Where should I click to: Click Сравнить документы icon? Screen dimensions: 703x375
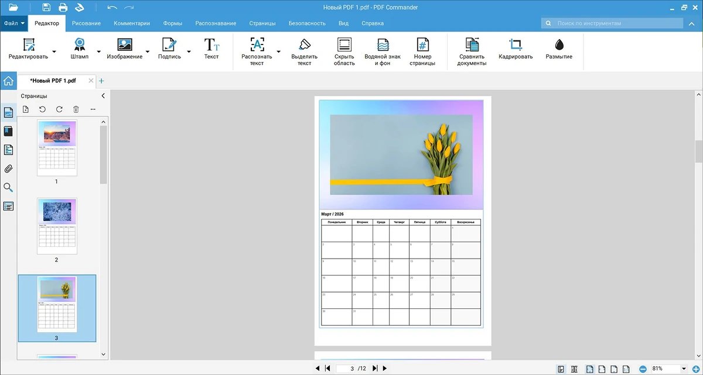click(x=472, y=46)
